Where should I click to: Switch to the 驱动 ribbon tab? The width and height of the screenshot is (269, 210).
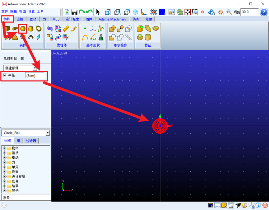coord(33,19)
